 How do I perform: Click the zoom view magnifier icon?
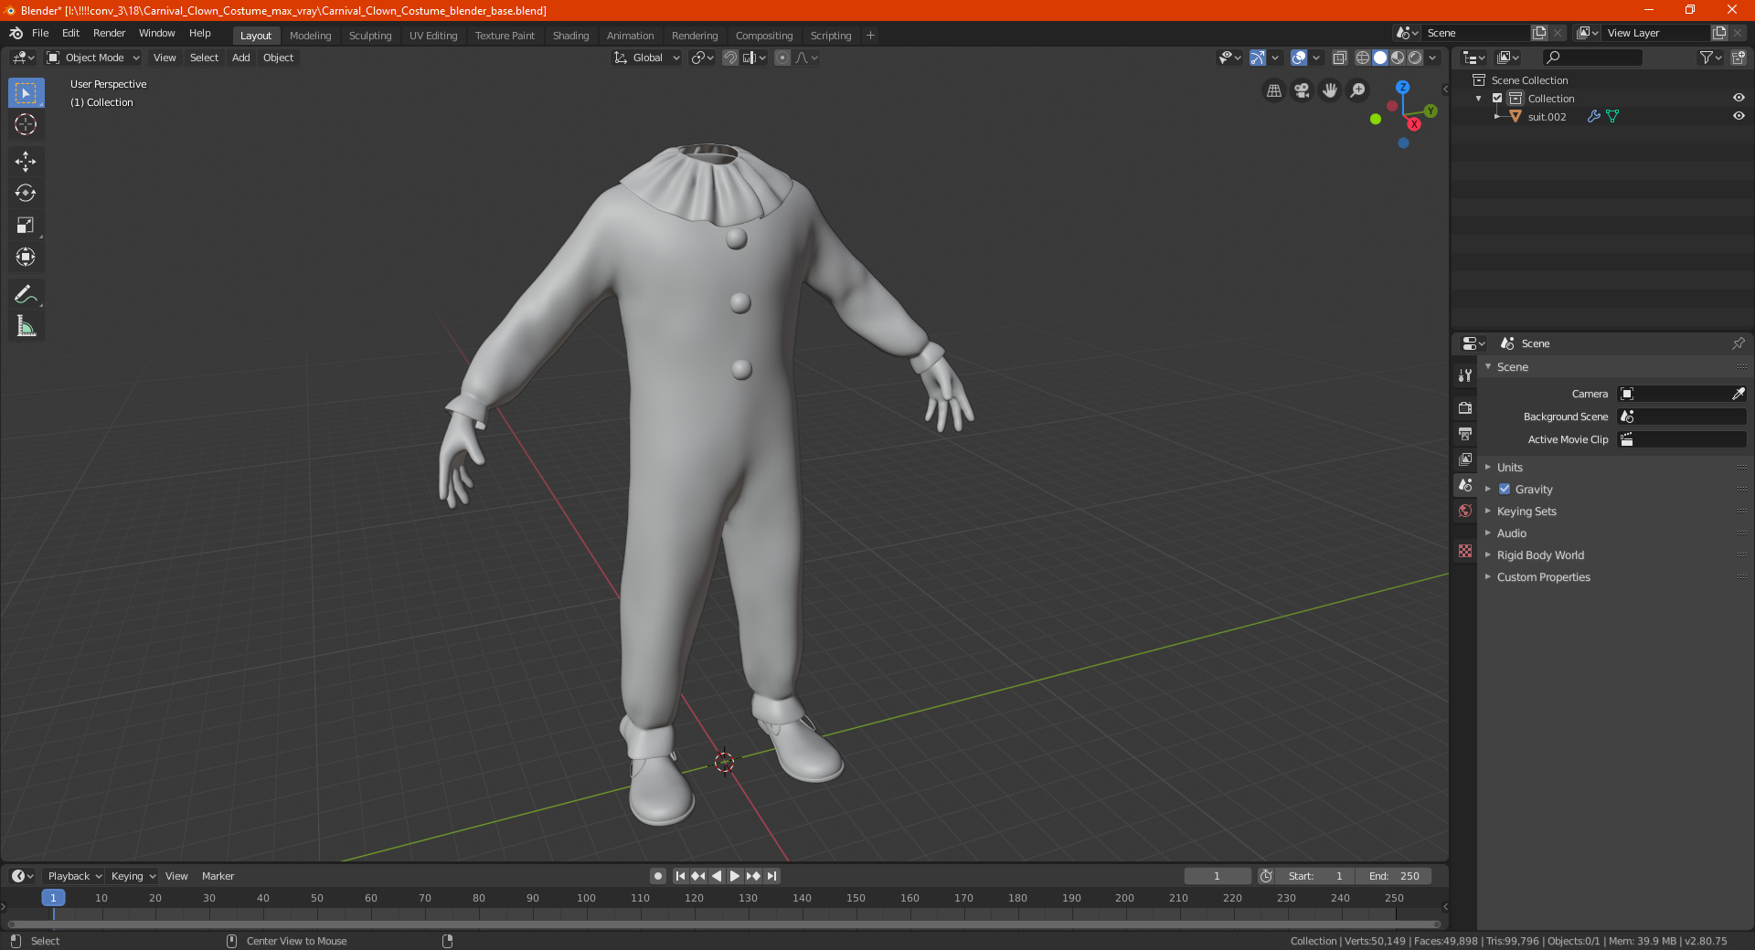click(1358, 90)
